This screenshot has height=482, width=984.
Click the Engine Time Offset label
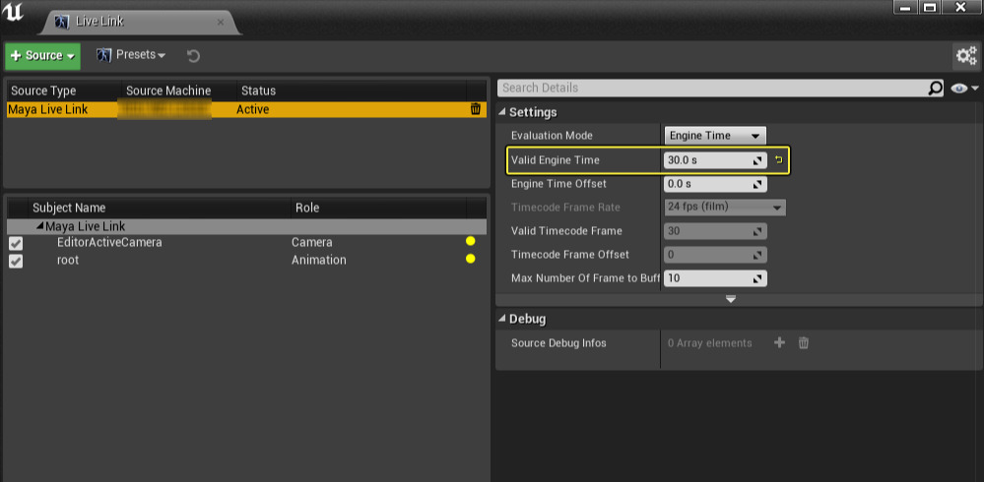[x=558, y=184]
